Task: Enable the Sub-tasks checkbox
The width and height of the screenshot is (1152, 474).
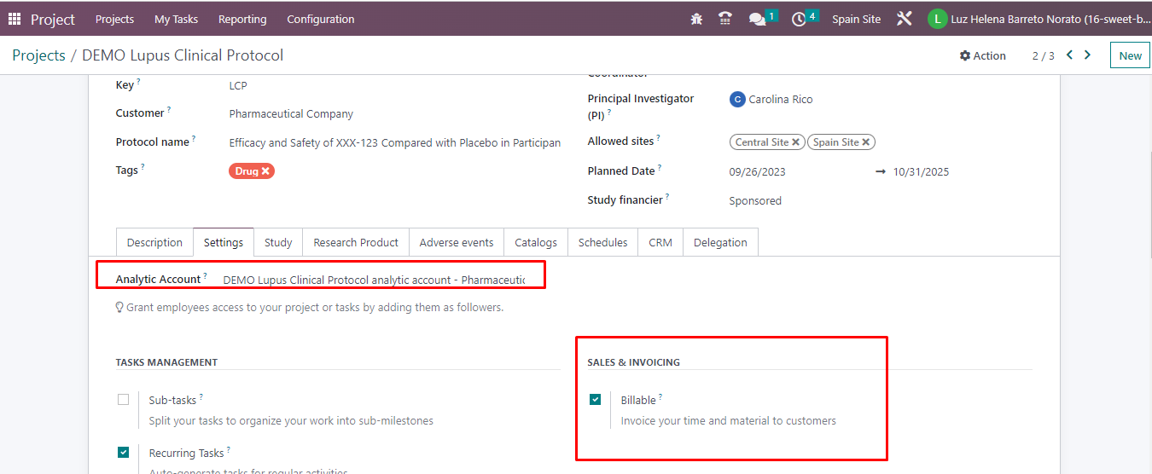Action: (x=124, y=400)
